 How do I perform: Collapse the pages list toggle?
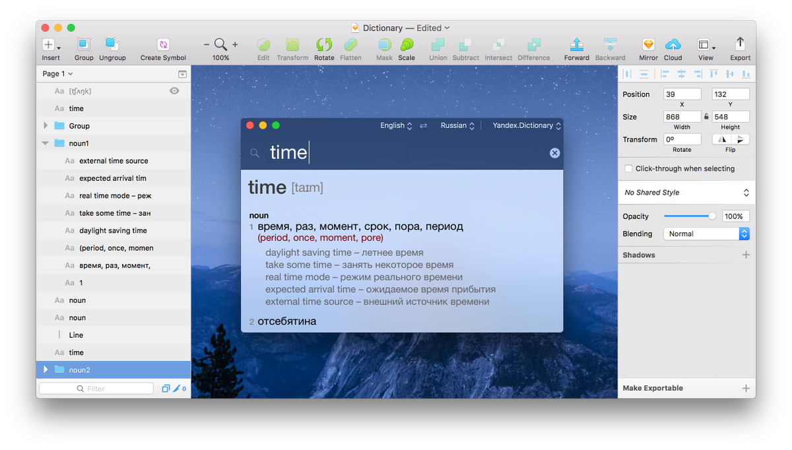point(182,74)
